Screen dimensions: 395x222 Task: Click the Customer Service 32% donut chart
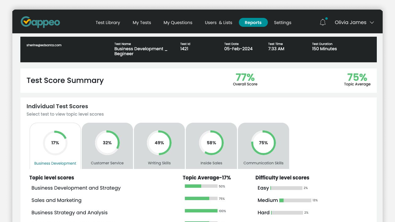point(107,143)
